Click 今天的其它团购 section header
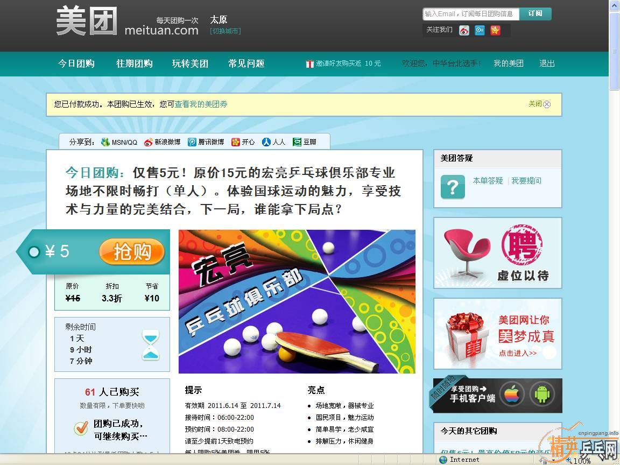 point(469,431)
